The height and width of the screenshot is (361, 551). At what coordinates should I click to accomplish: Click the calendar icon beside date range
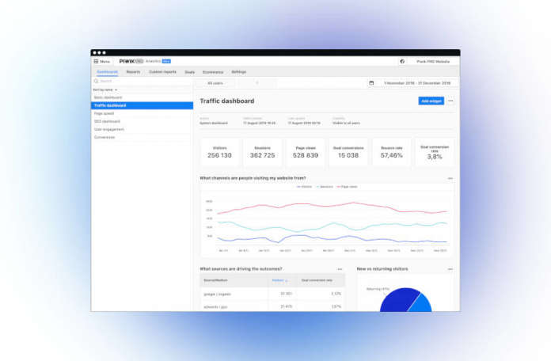[x=371, y=82]
